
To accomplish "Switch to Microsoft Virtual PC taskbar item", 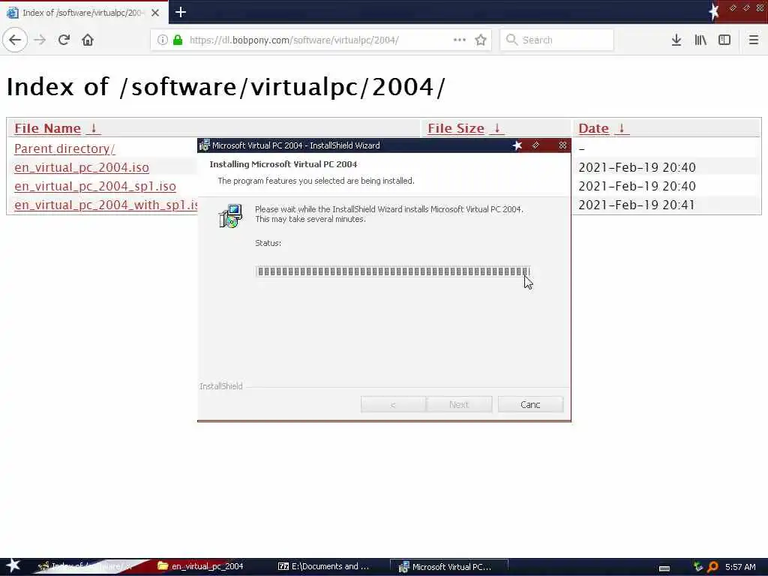I will point(449,566).
